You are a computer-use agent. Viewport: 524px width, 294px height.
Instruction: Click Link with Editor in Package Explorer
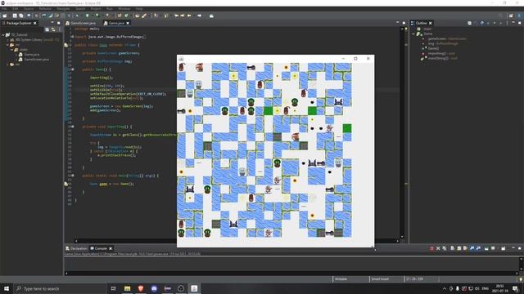coord(53,29)
